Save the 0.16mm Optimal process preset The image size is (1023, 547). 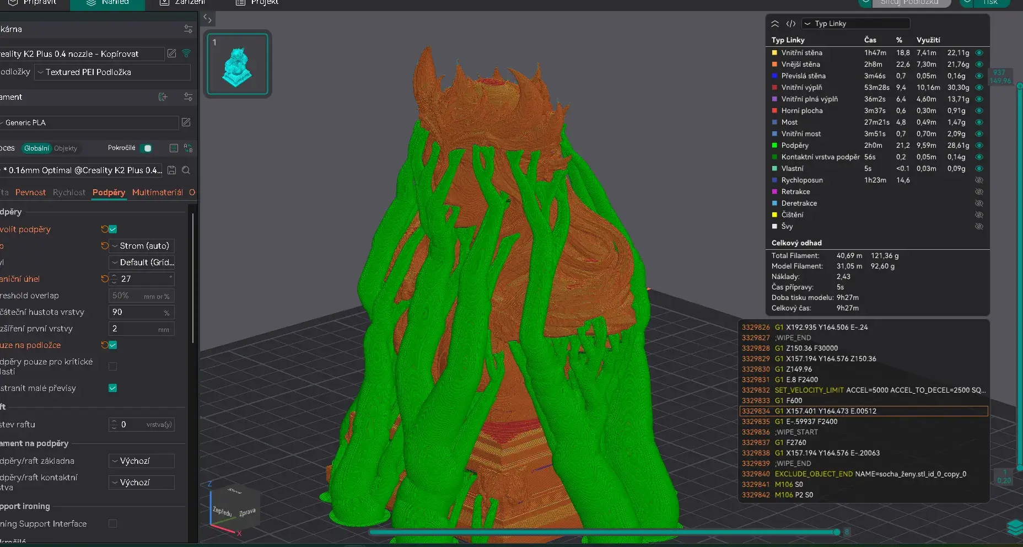171,170
